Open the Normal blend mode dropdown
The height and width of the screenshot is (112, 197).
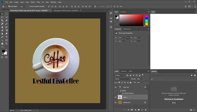point(122,79)
